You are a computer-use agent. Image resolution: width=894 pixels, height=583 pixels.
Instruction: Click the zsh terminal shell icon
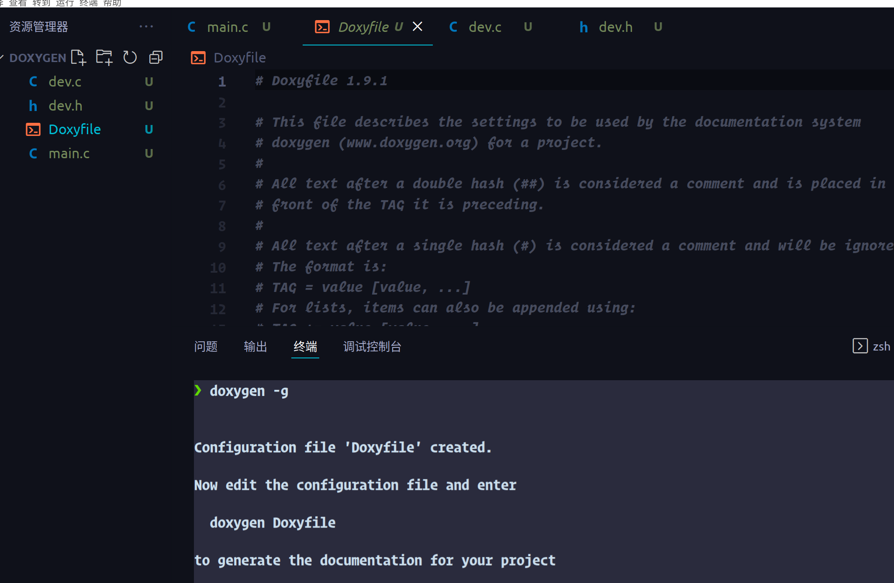point(860,346)
